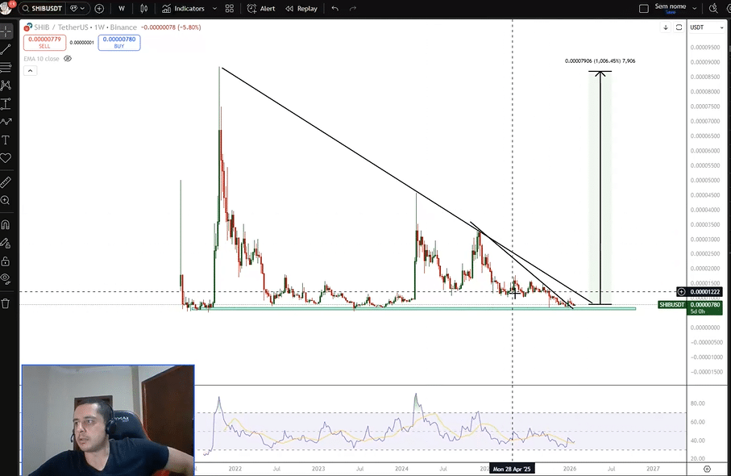Open the chart patterns tool group
Image resolution: width=731 pixels, height=476 pixels.
(6, 86)
